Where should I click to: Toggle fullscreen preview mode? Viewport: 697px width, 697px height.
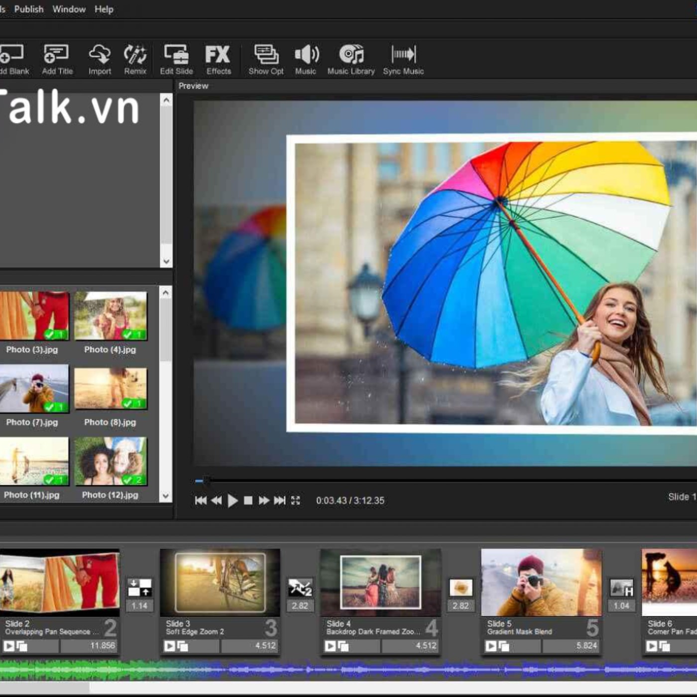coord(296,500)
